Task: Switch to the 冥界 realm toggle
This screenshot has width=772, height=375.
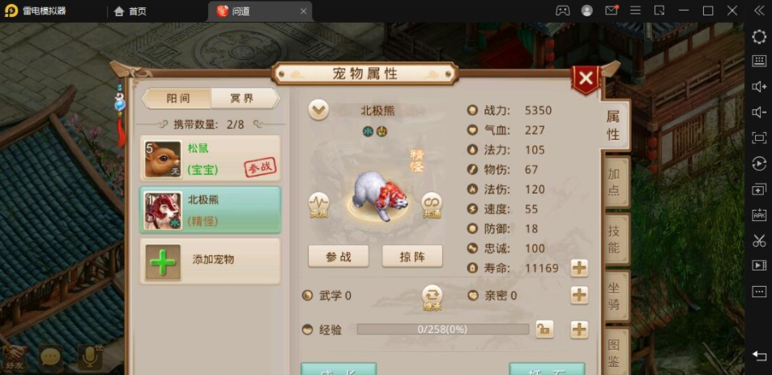Action: [242, 99]
